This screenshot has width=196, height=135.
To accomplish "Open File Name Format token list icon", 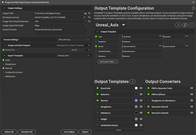I will coord(85,17).
